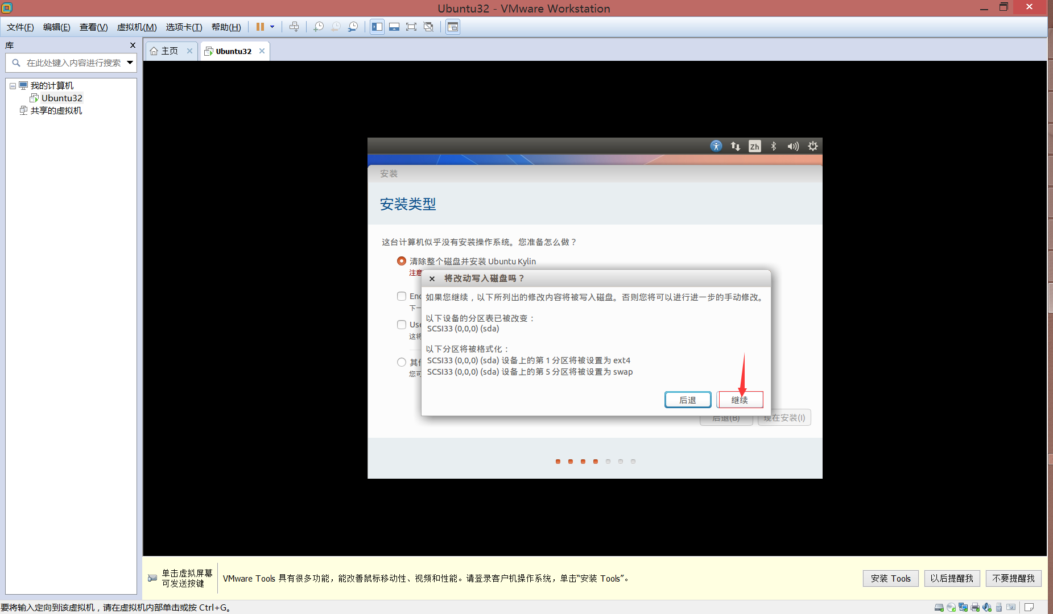
Task: Click the hard disk device status icon
Action: click(939, 607)
